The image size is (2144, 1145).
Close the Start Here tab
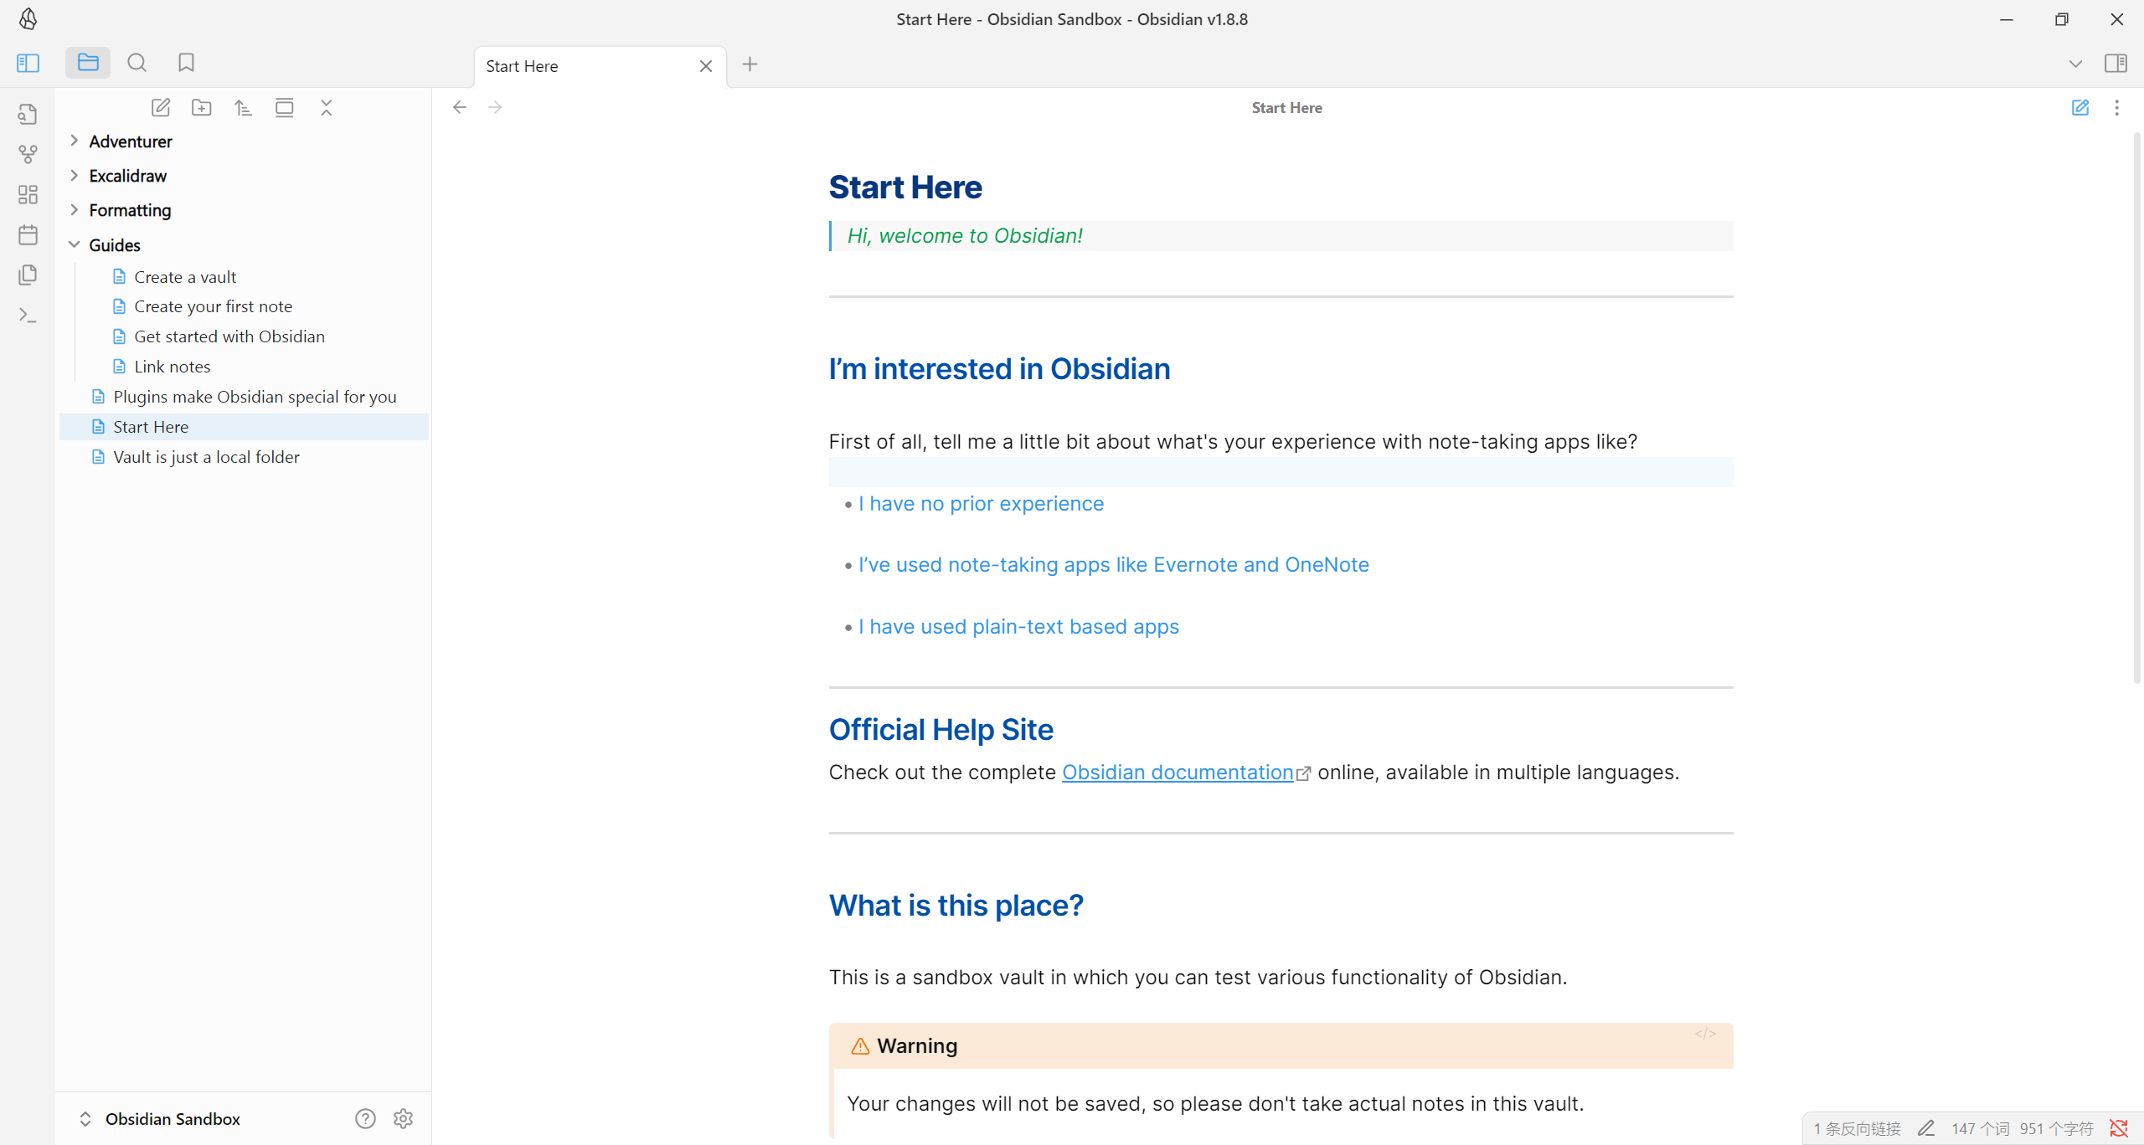(706, 66)
